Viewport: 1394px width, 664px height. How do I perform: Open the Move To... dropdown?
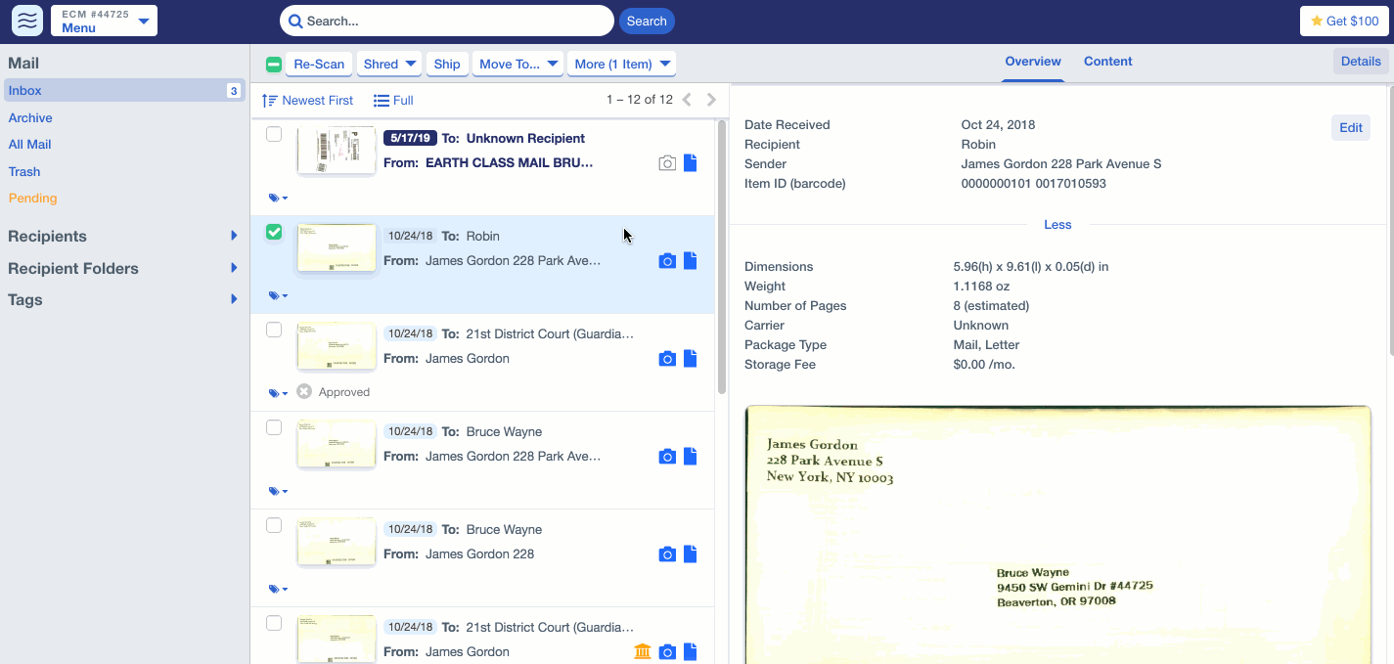coord(517,65)
